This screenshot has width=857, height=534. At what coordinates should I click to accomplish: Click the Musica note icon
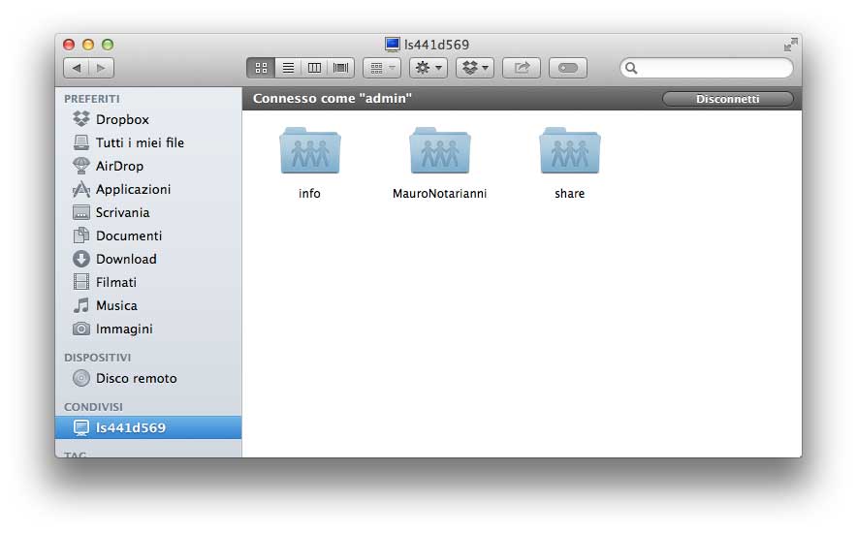[81, 305]
